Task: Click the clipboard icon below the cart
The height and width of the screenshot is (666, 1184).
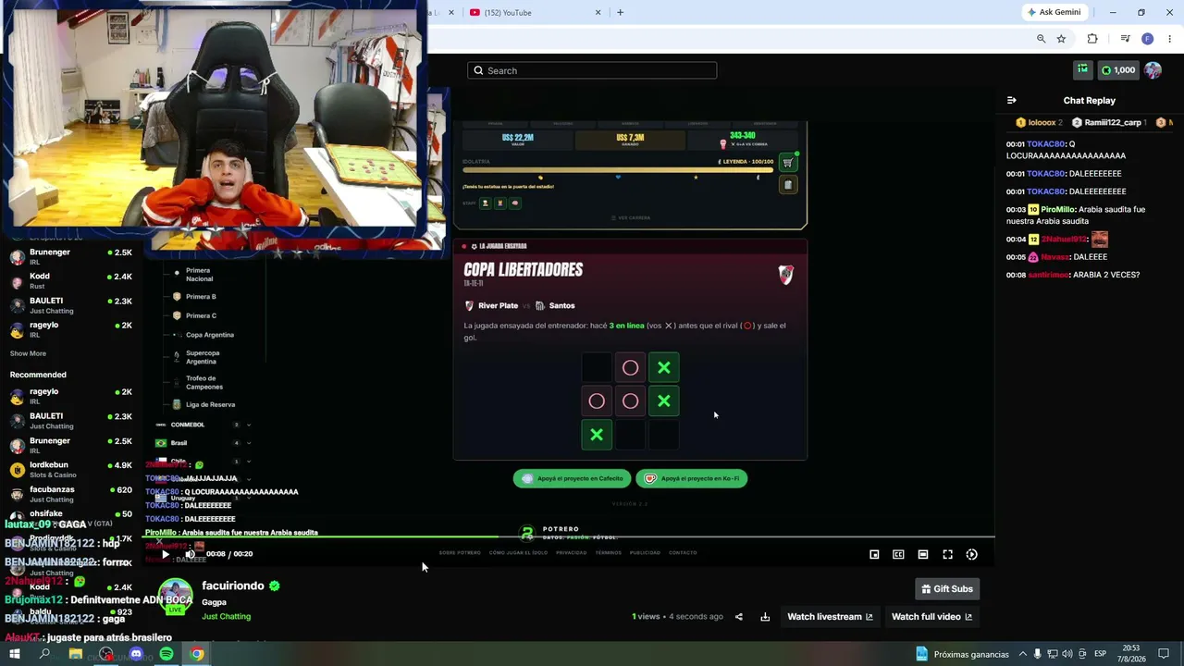Action: tap(787, 185)
